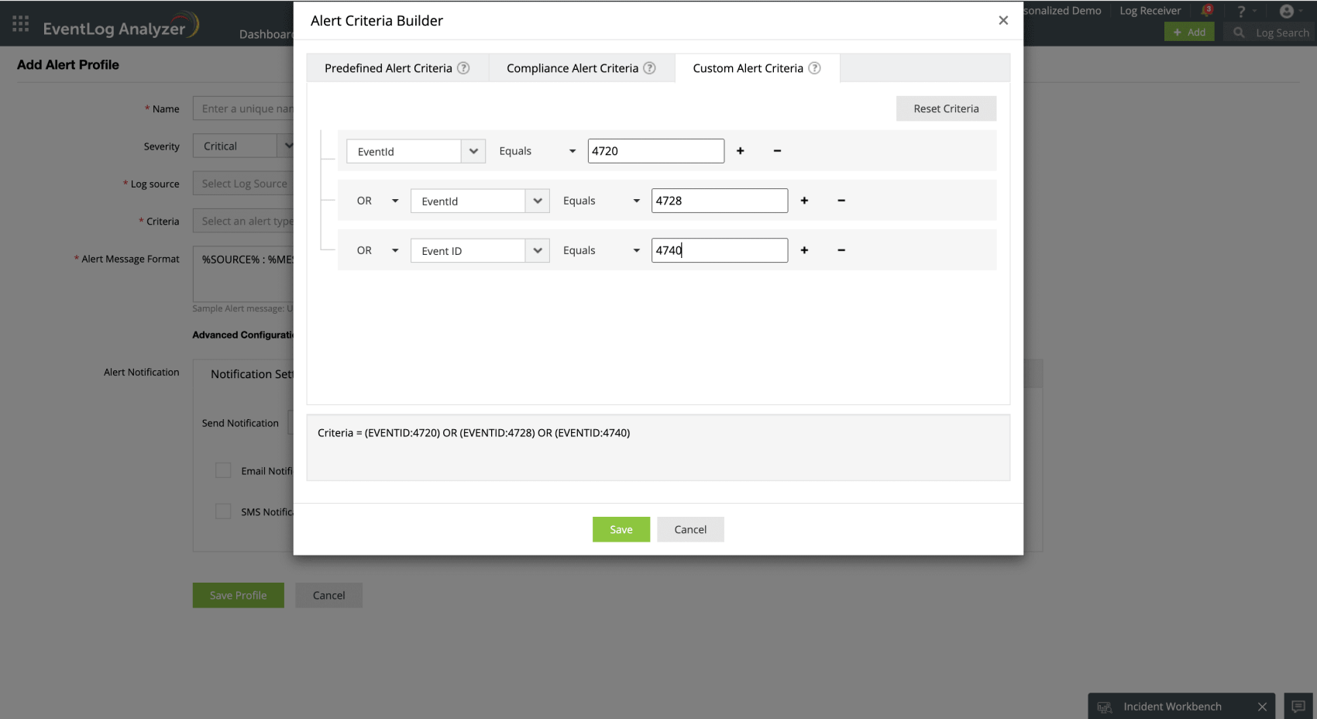The width and height of the screenshot is (1317, 719).
Task: Click the input field containing 4728
Action: pyautogui.click(x=719, y=201)
